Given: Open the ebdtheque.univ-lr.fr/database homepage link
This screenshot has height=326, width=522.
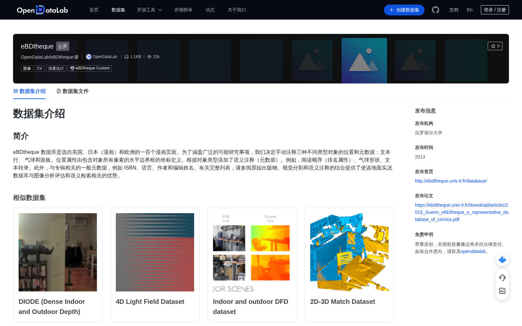Looking at the screenshot, I should (x=451, y=181).
